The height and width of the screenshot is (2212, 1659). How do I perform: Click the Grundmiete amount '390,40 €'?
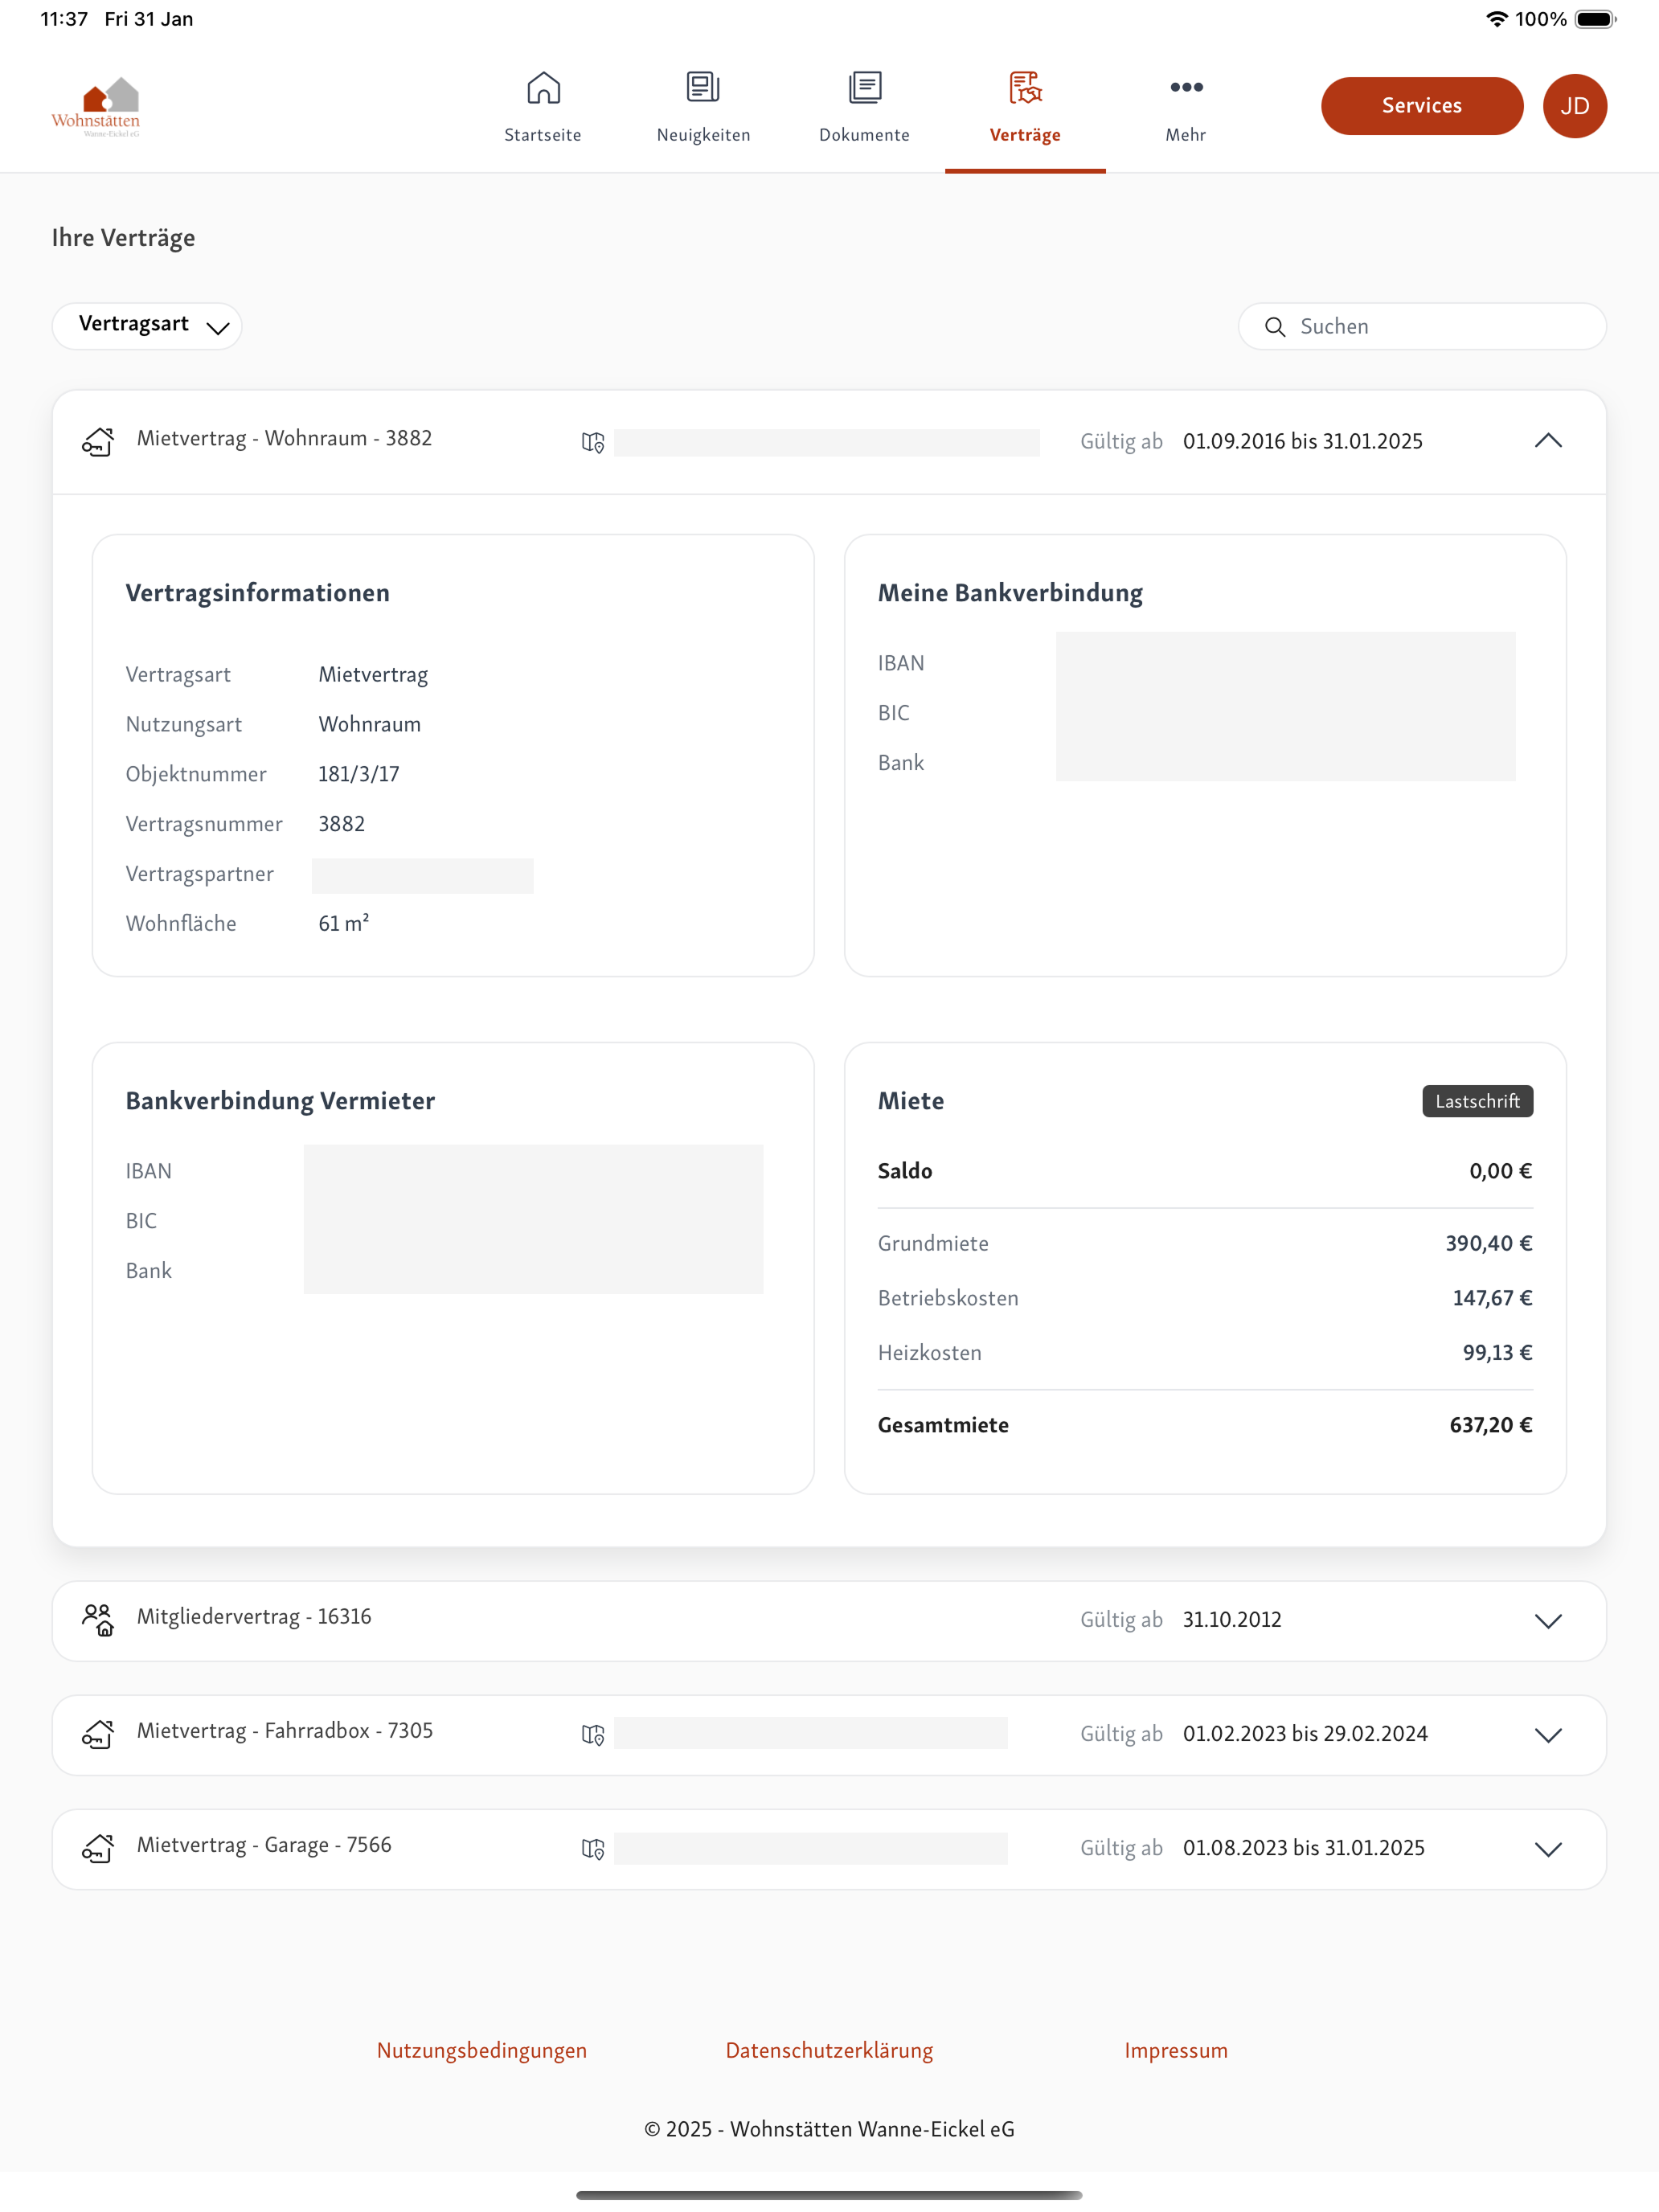1488,1243
